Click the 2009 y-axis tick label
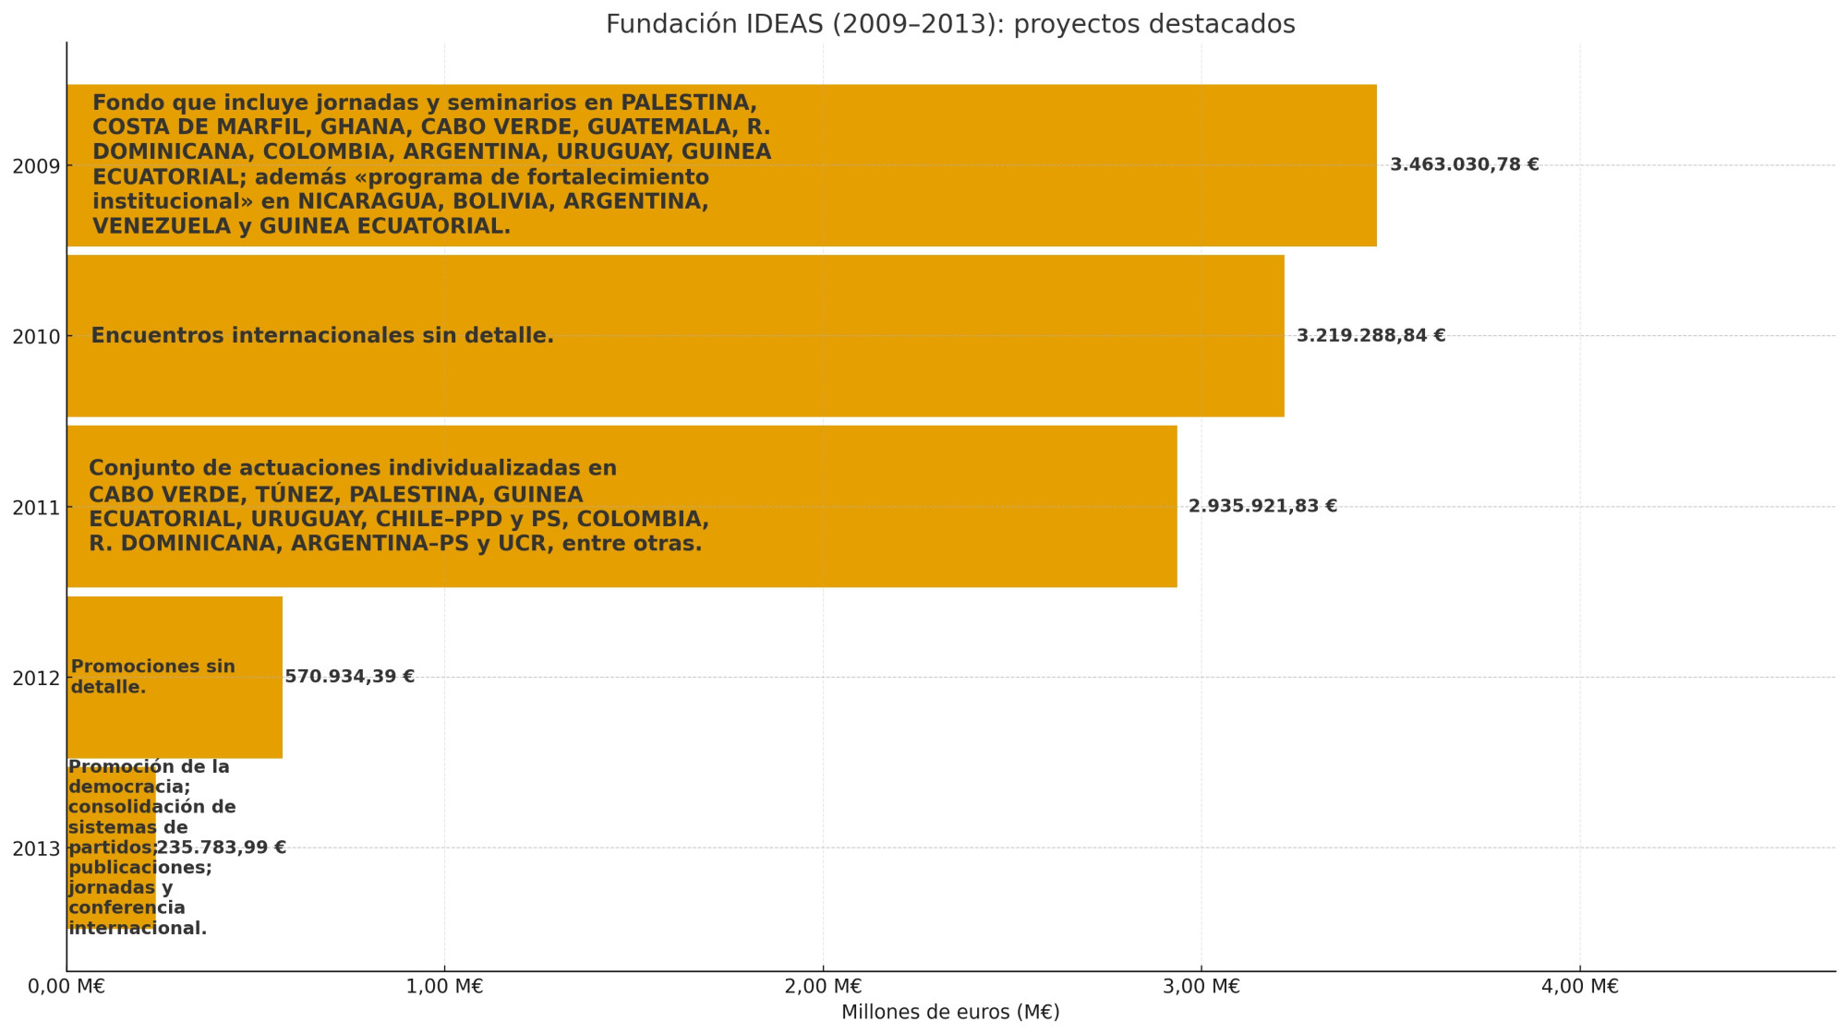The height and width of the screenshot is (1034, 1847). (36, 166)
